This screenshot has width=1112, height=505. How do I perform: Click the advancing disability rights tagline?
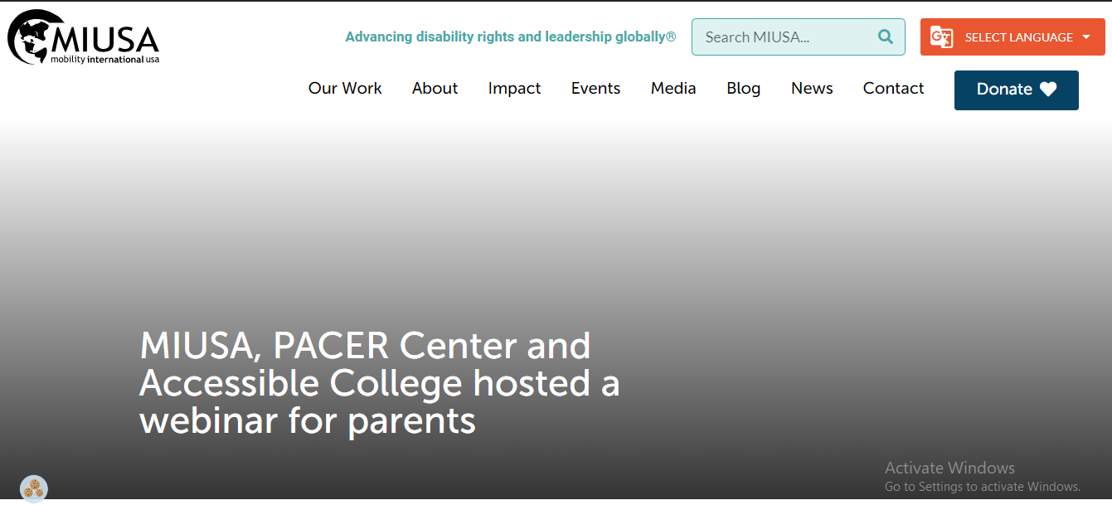coord(510,36)
